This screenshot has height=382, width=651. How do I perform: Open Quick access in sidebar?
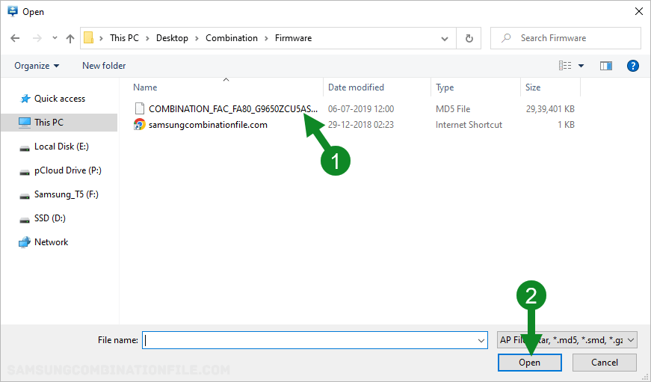pyautogui.click(x=59, y=99)
